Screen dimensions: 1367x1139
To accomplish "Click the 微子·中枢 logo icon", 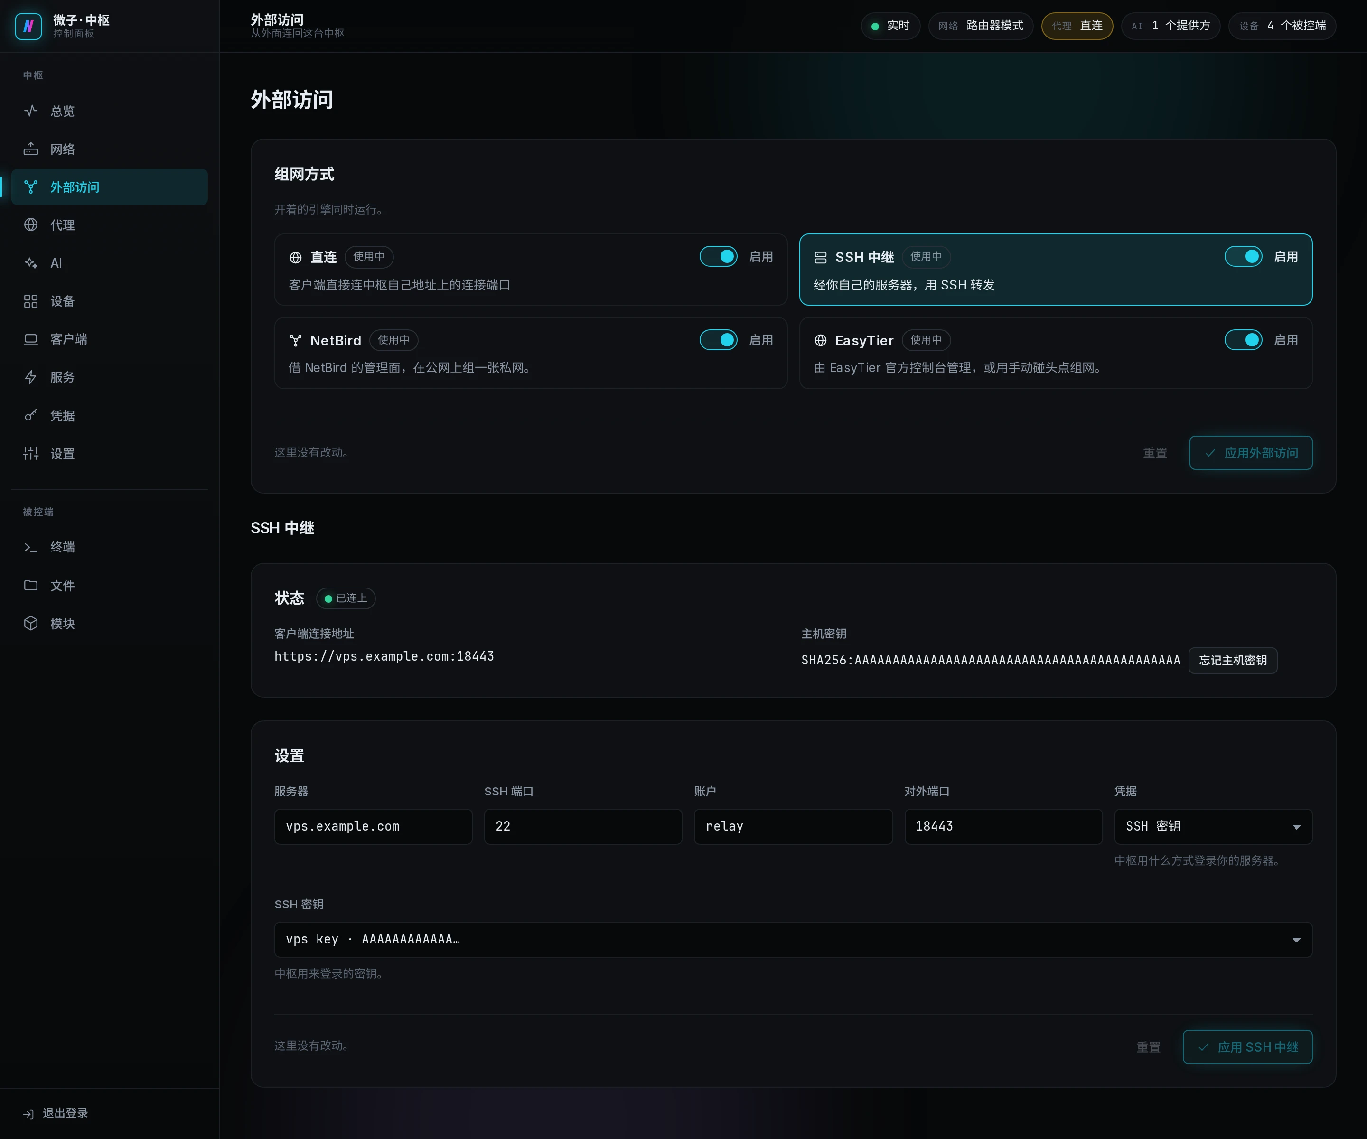I will coord(28,26).
